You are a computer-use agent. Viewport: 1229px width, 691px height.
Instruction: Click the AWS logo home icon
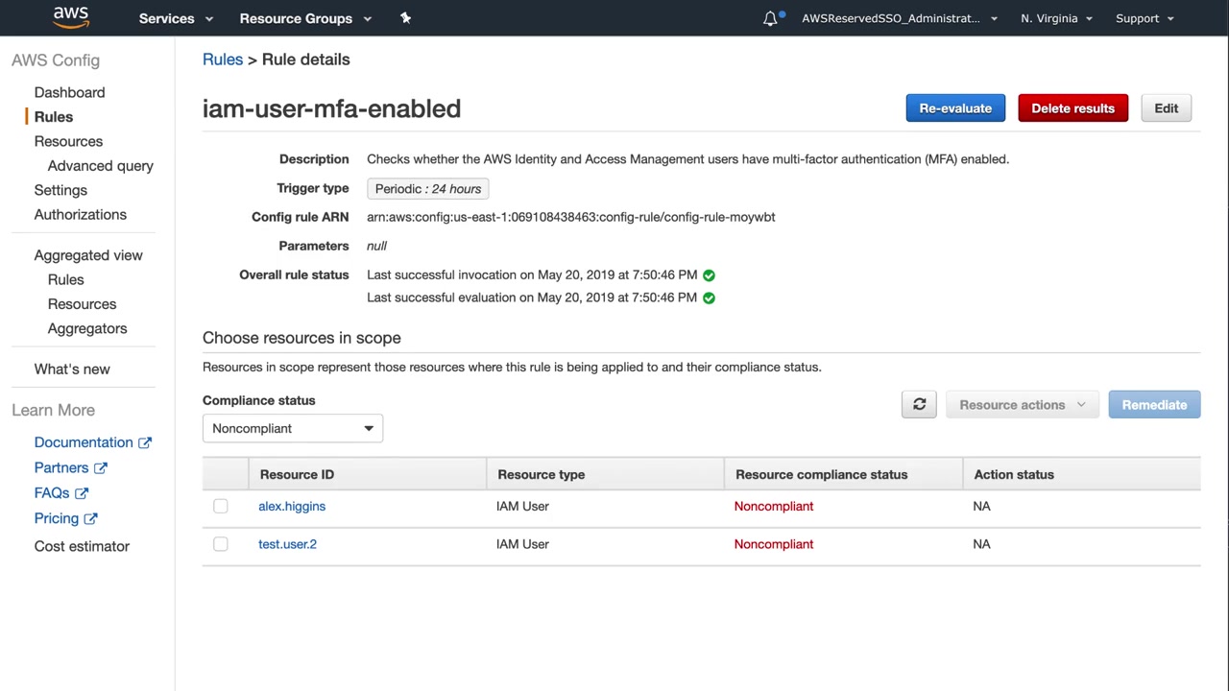tap(71, 17)
